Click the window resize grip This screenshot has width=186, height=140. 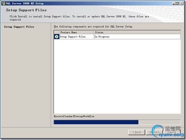pos(183,136)
